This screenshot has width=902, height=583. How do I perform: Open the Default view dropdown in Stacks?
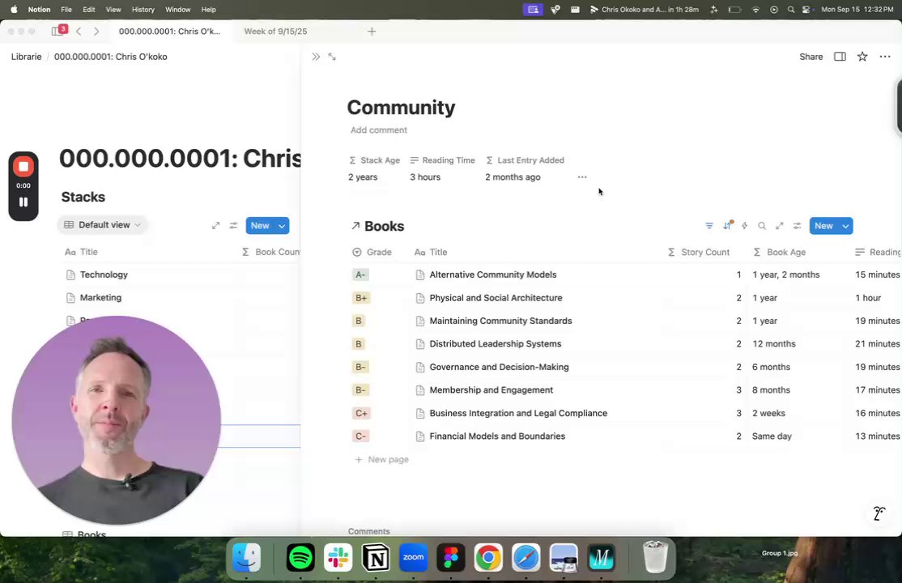click(102, 225)
